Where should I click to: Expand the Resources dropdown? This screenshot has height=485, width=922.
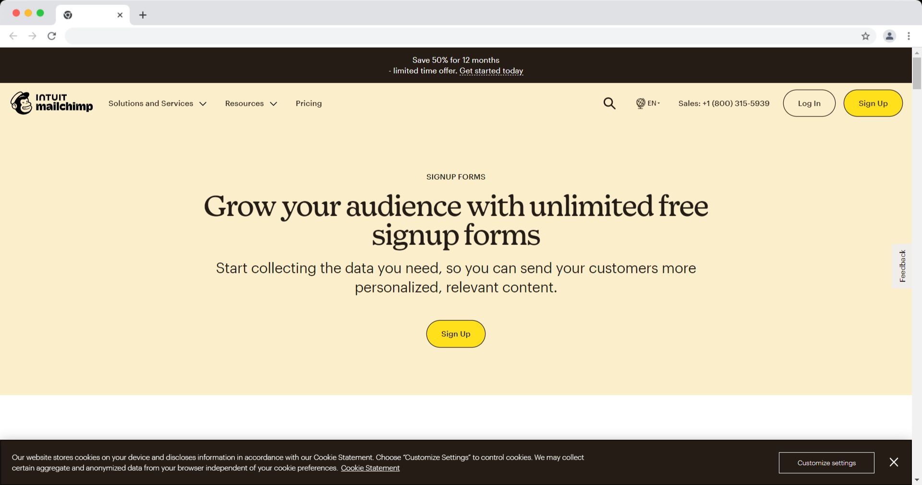pyautogui.click(x=251, y=103)
